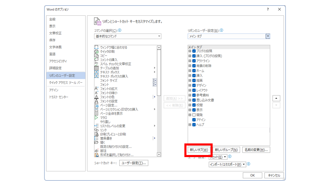Select ウィンドウ幅に合わせる icon command
The width and height of the screenshot is (330, 186).
pos(97,48)
